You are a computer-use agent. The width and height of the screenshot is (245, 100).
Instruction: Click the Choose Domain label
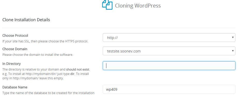click(x=15, y=49)
